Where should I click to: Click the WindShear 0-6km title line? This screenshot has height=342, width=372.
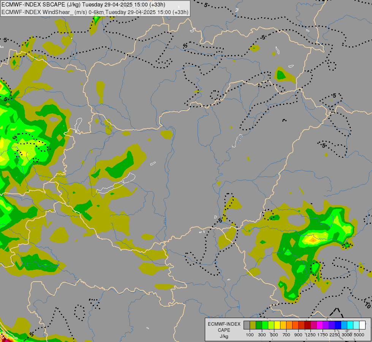click(x=95, y=12)
